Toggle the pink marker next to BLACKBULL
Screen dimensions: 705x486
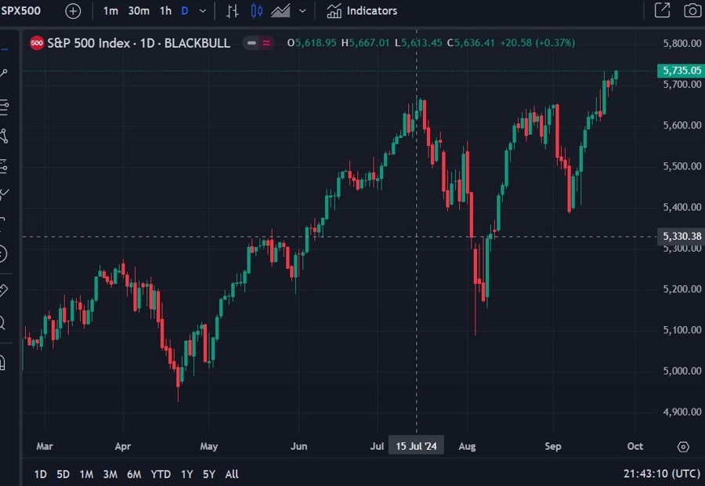266,43
